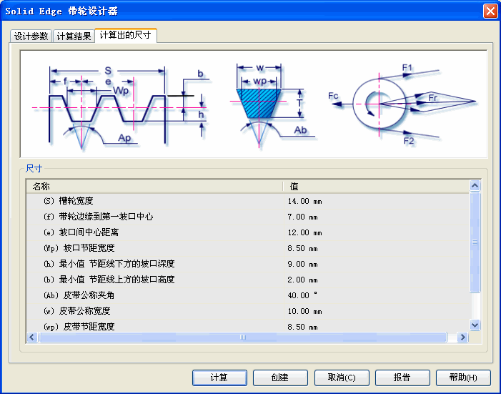
Task: Click the 计算 button
Action: tap(219, 378)
